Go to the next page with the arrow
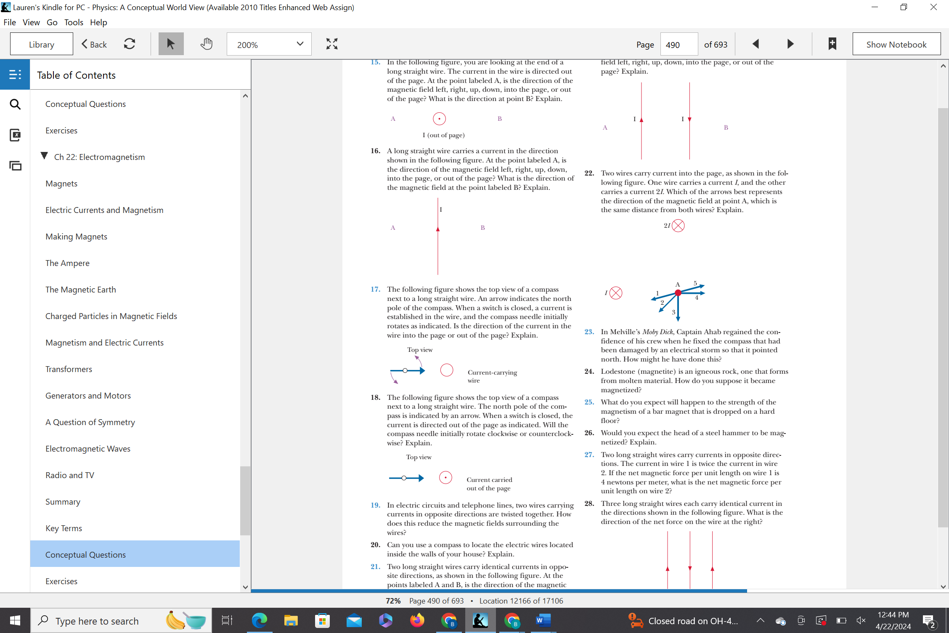 tap(790, 44)
